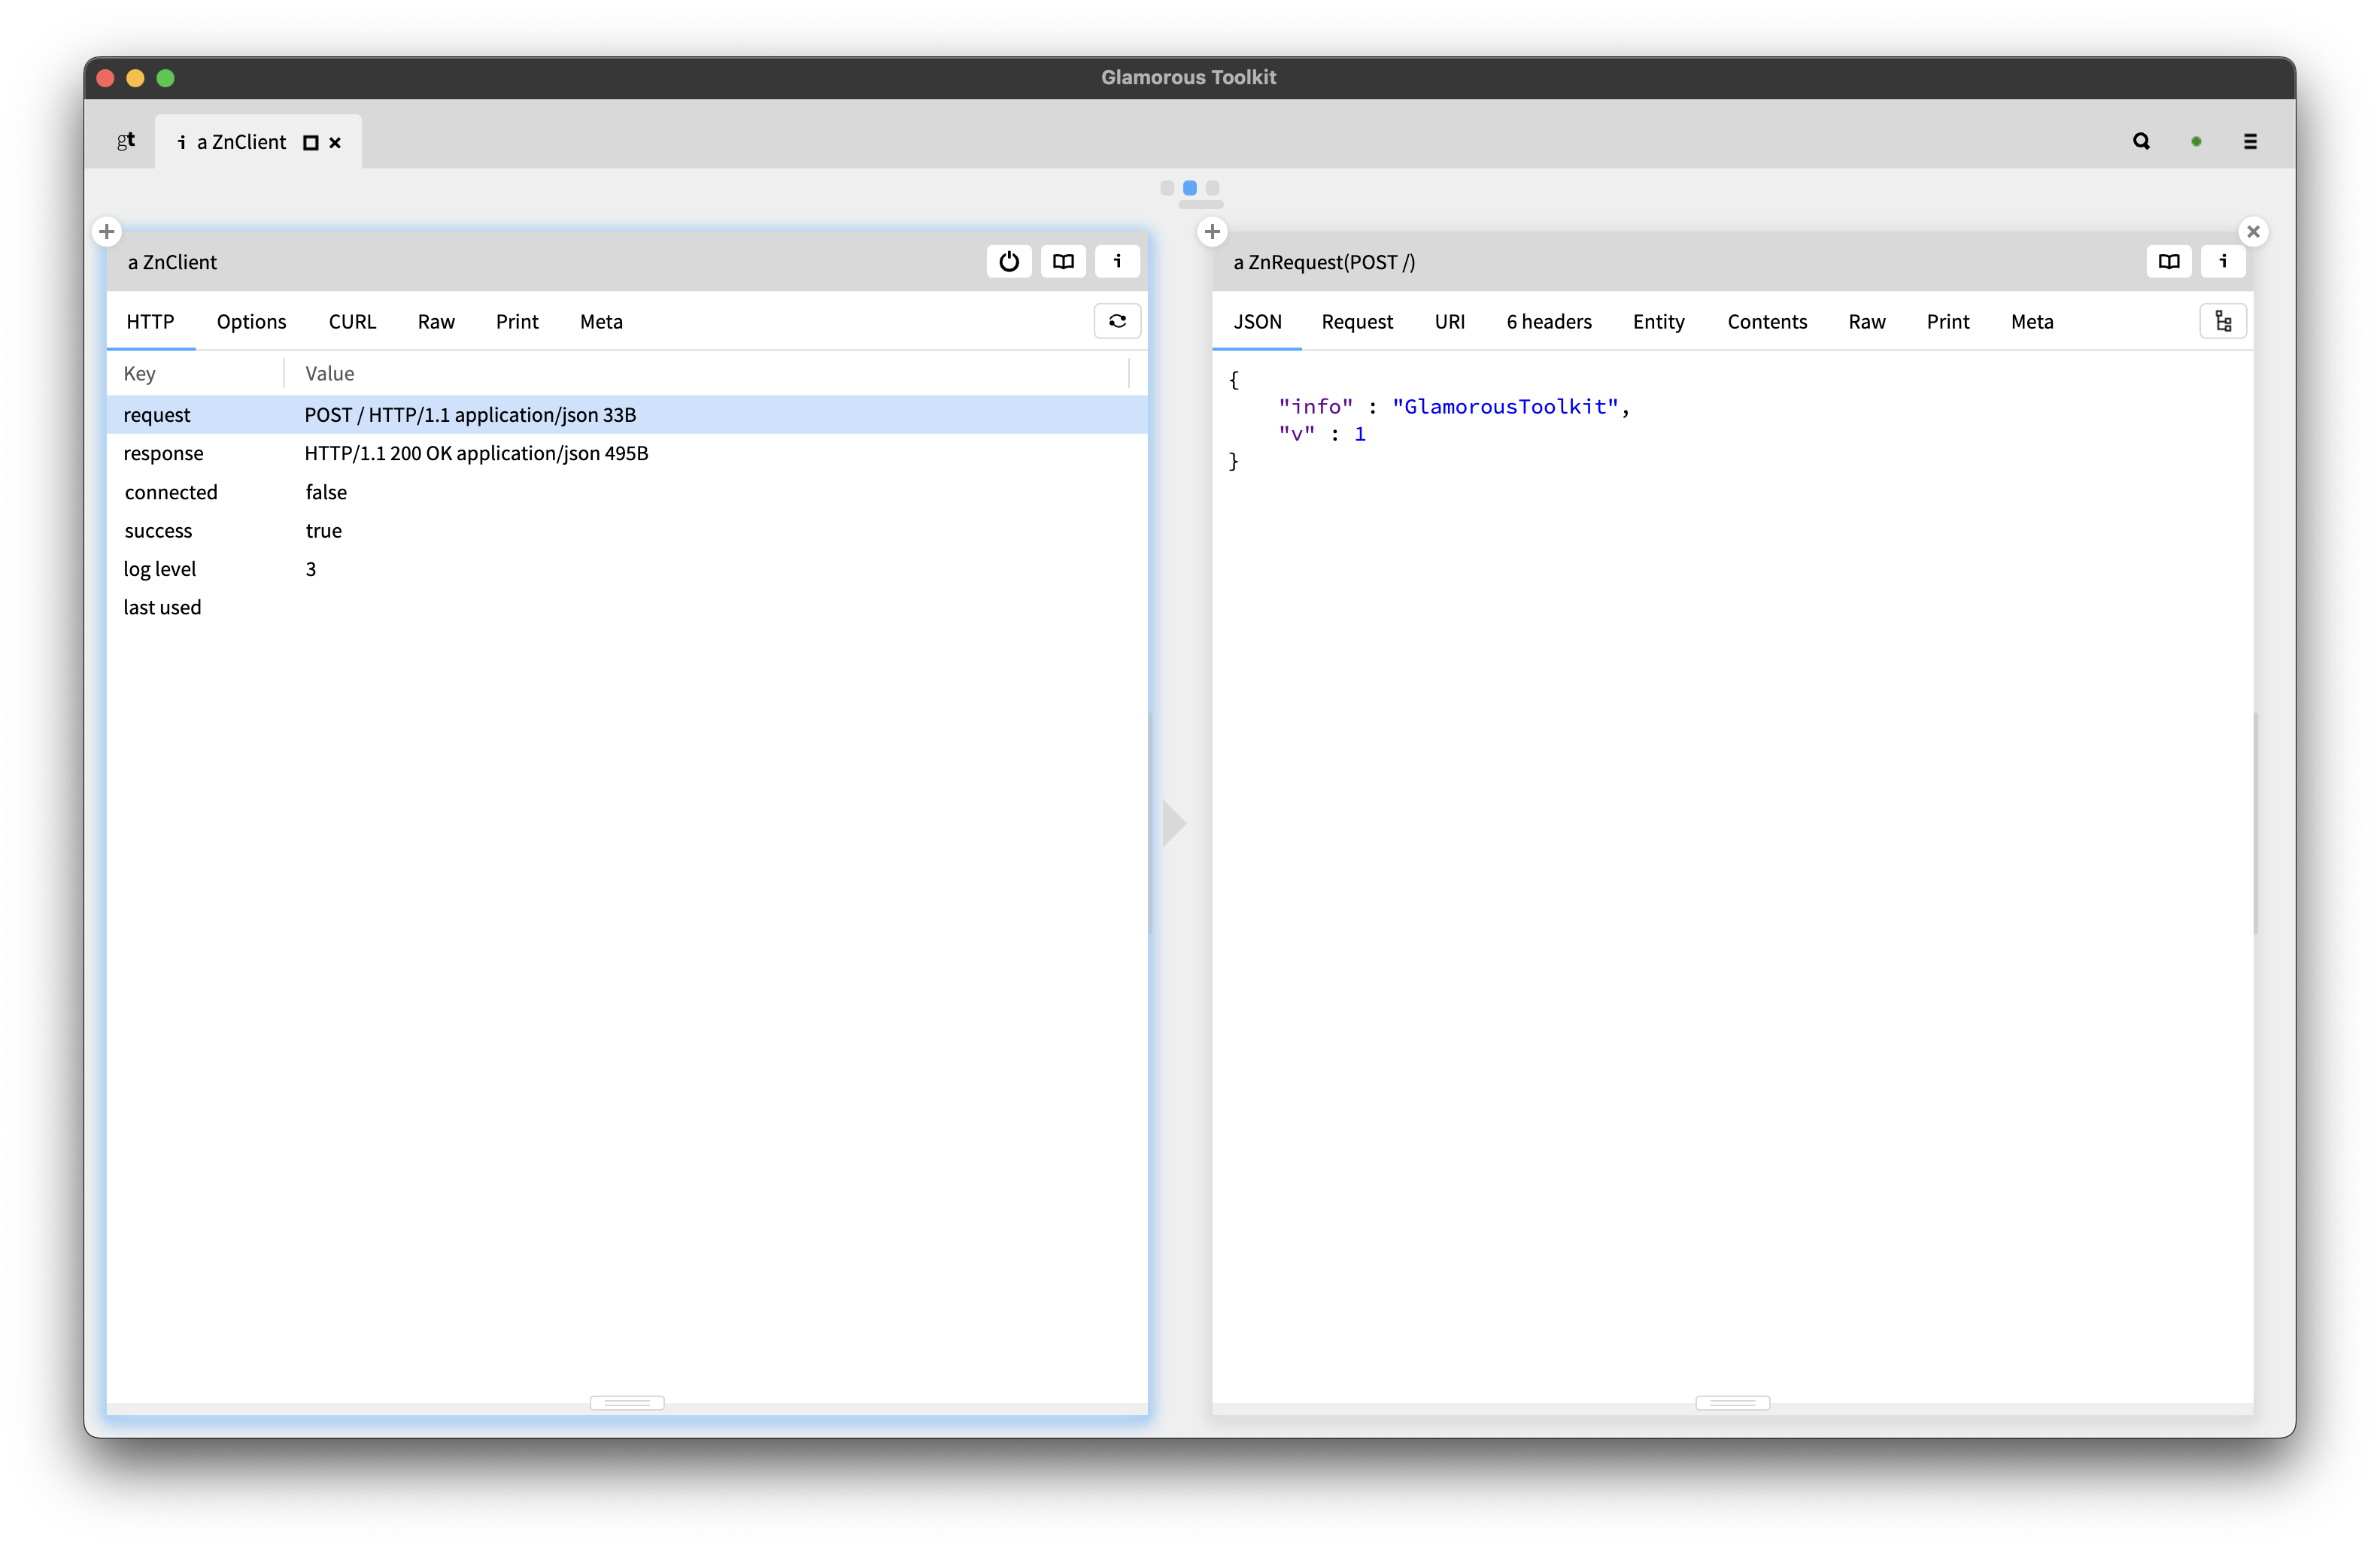Viewport: 2380px width, 1549px height.
Task: Click the green status indicator dot
Action: (x=2196, y=141)
